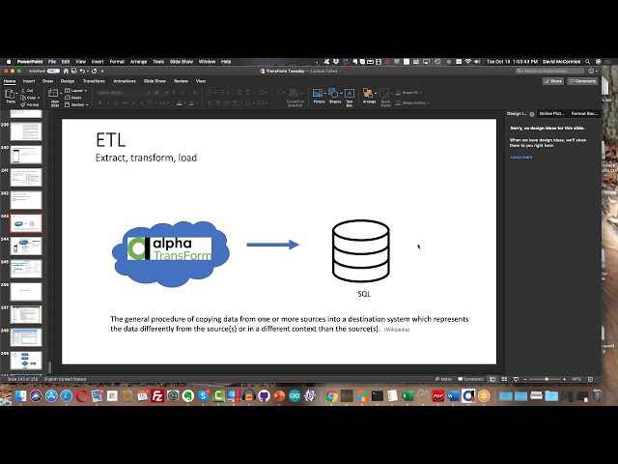The image size is (618, 464).
Task: Open the Transitions ribbon tab
Action: tap(94, 81)
